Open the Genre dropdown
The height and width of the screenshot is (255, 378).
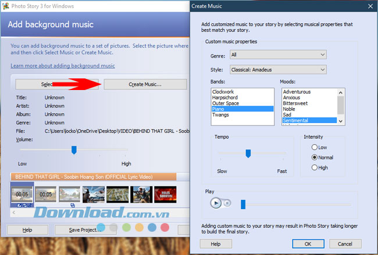tap(278, 55)
